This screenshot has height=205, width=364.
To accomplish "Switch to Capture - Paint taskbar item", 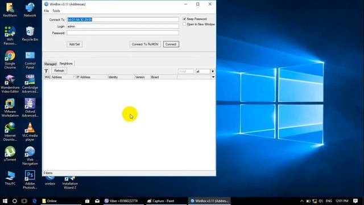I will pyautogui.click(x=167, y=201).
